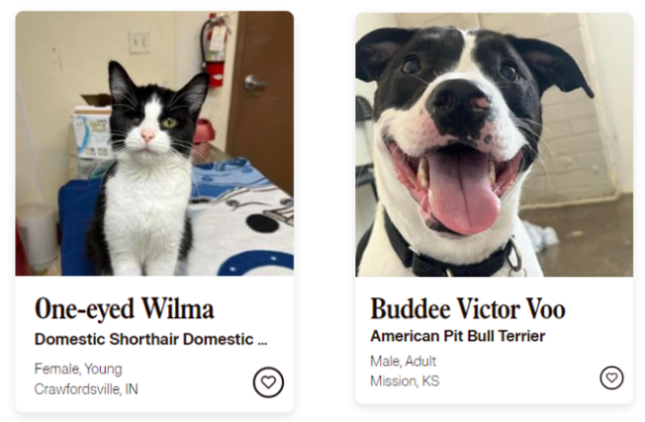Click the door handle behind the cat
The image size is (645, 422).
[254, 83]
